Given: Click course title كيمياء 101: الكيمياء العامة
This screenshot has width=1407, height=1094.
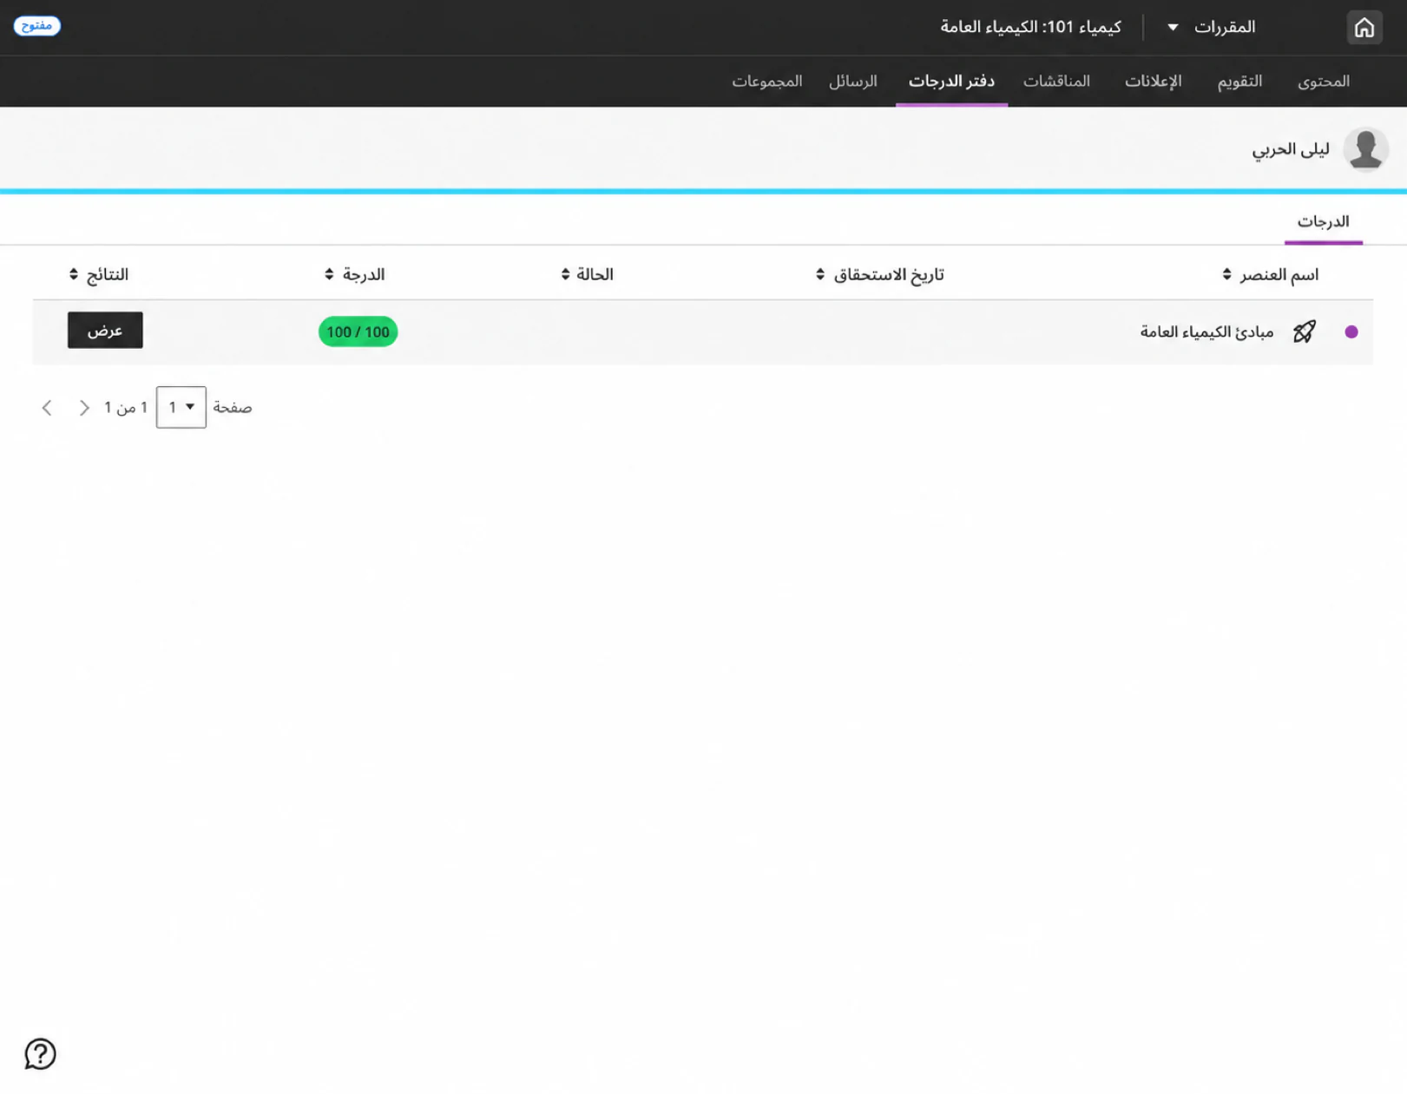Looking at the screenshot, I should pyautogui.click(x=1030, y=27).
